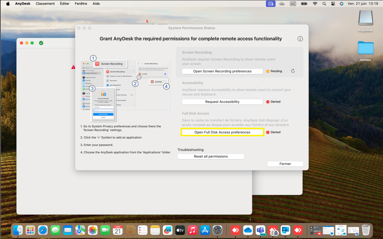Image resolution: width=383 pixels, height=239 pixels.
Task: Open Maps from the Dock
Action: 80,230
